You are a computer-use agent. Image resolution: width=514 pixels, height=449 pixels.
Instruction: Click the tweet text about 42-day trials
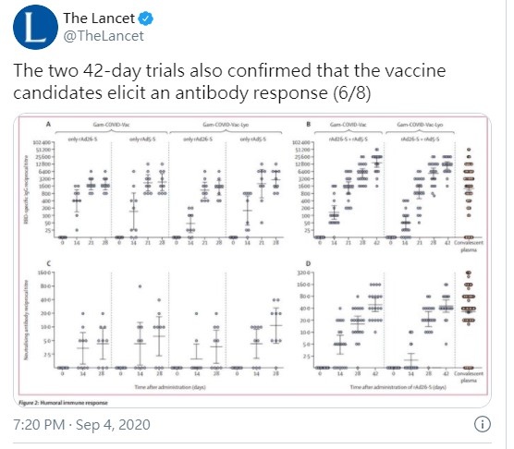(x=229, y=81)
